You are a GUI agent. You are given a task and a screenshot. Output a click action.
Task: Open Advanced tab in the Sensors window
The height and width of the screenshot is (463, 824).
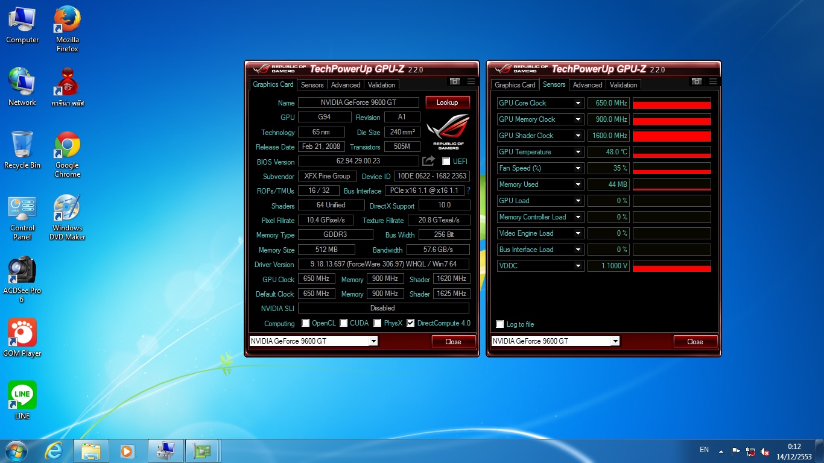(x=588, y=85)
